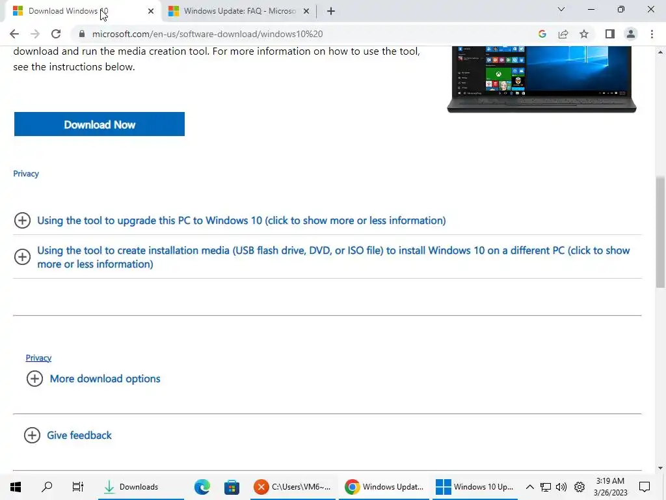Click settings gear tray icon
Screen dimensions: 666x500
pyautogui.click(x=579, y=487)
